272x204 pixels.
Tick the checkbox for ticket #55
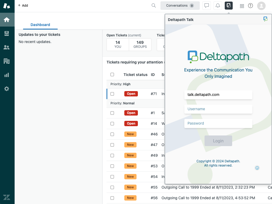click(112, 187)
